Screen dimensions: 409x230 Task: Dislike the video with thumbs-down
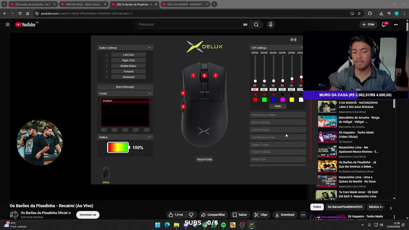click(191, 215)
